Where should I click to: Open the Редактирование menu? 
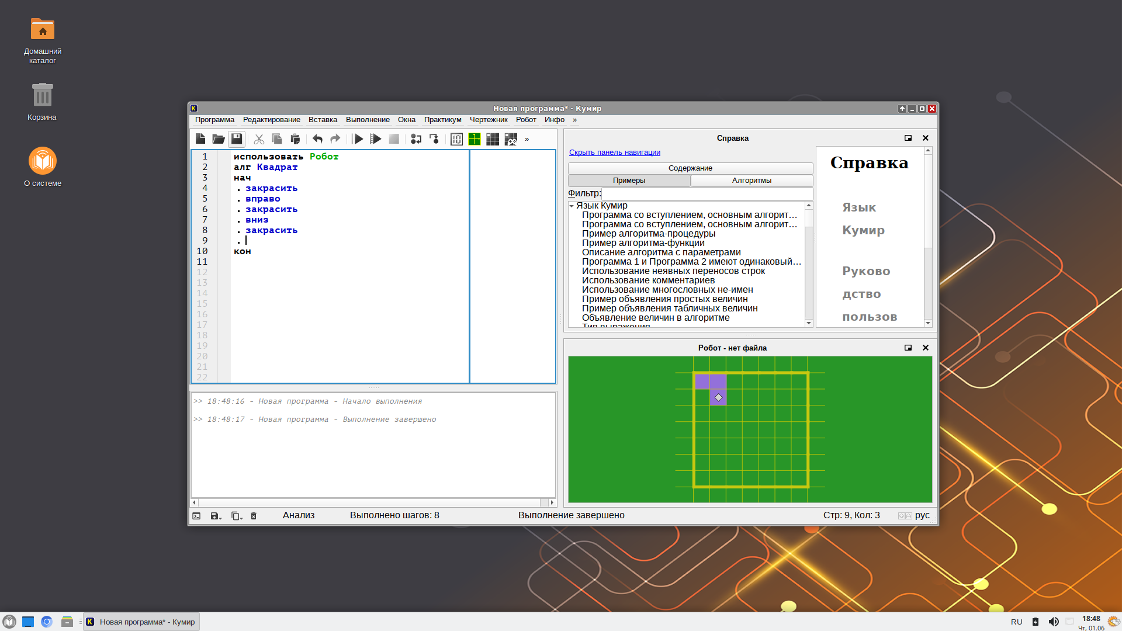tap(272, 120)
